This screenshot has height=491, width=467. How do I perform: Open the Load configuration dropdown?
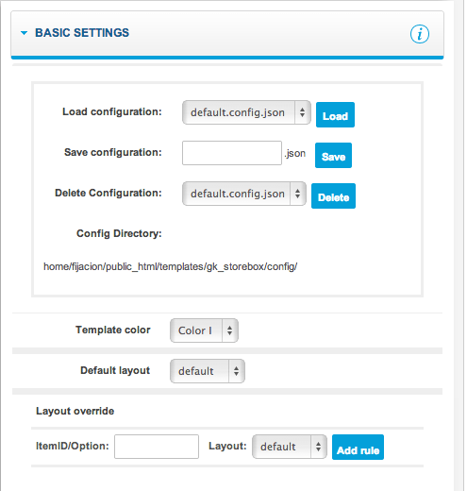pyautogui.click(x=246, y=112)
